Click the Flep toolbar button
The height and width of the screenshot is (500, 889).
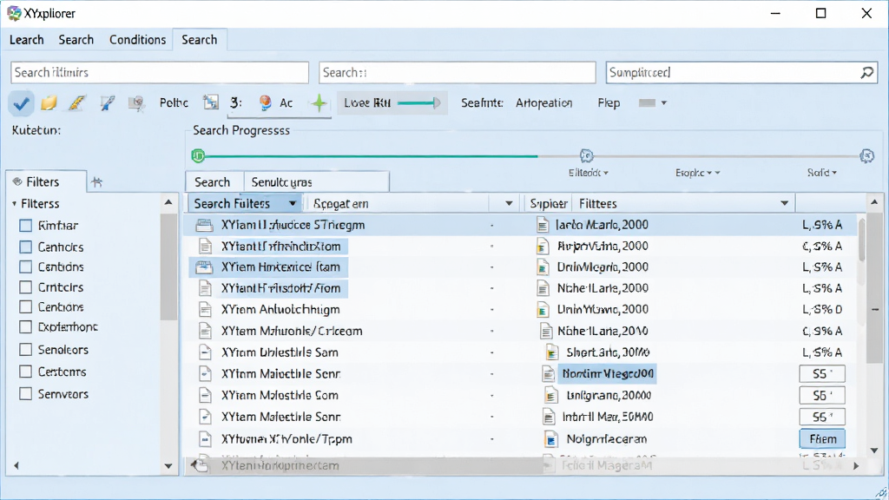pyautogui.click(x=609, y=103)
